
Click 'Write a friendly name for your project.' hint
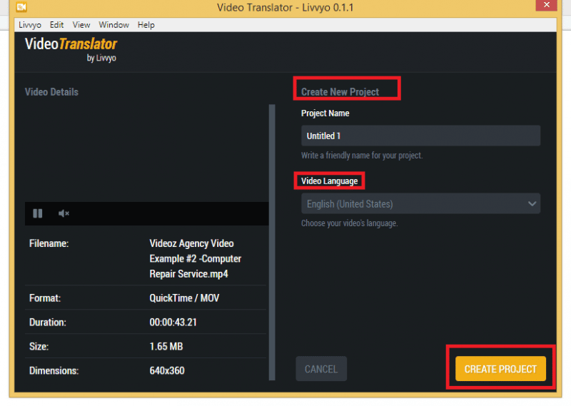pyautogui.click(x=362, y=156)
